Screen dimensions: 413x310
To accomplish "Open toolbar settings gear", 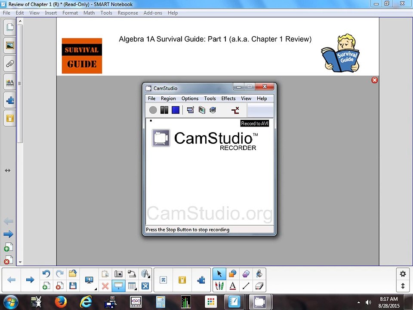I will [403, 274].
